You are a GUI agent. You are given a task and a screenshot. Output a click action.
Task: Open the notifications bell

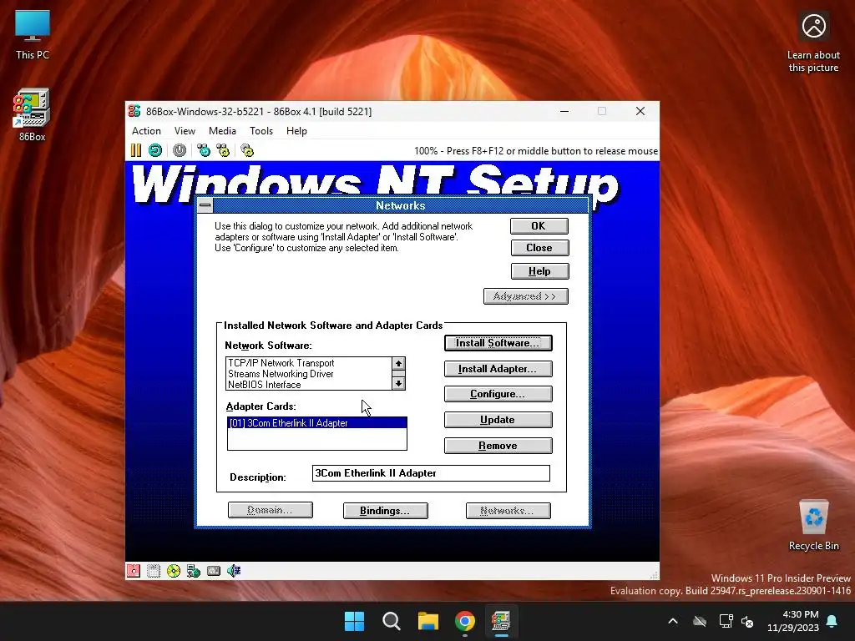click(832, 621)
